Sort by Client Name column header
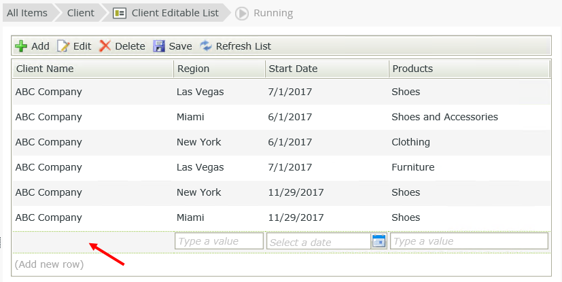This screenshot has width=562, height=282. [x=45, y=69]
